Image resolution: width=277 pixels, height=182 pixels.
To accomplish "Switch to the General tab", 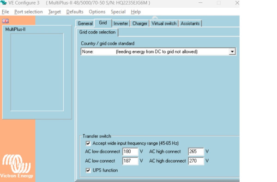I will pos(85,23).
